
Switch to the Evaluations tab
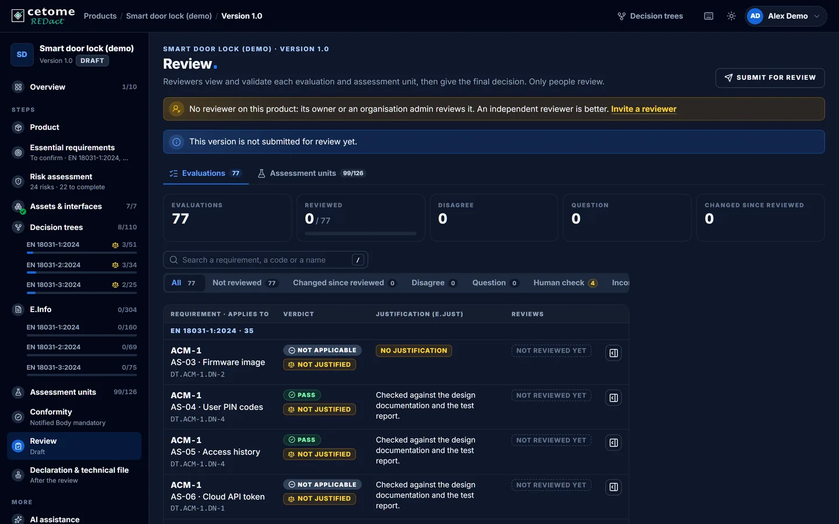pyautogui.click(x=206, y=174)
